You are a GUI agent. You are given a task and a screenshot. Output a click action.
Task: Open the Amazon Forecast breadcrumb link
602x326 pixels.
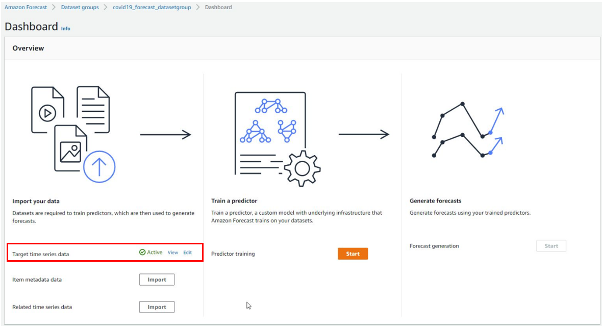(26, 7)
